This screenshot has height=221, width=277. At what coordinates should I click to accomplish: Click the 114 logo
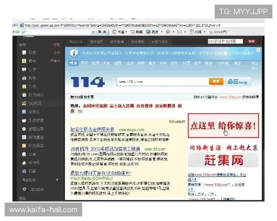[x=88, y=82]
